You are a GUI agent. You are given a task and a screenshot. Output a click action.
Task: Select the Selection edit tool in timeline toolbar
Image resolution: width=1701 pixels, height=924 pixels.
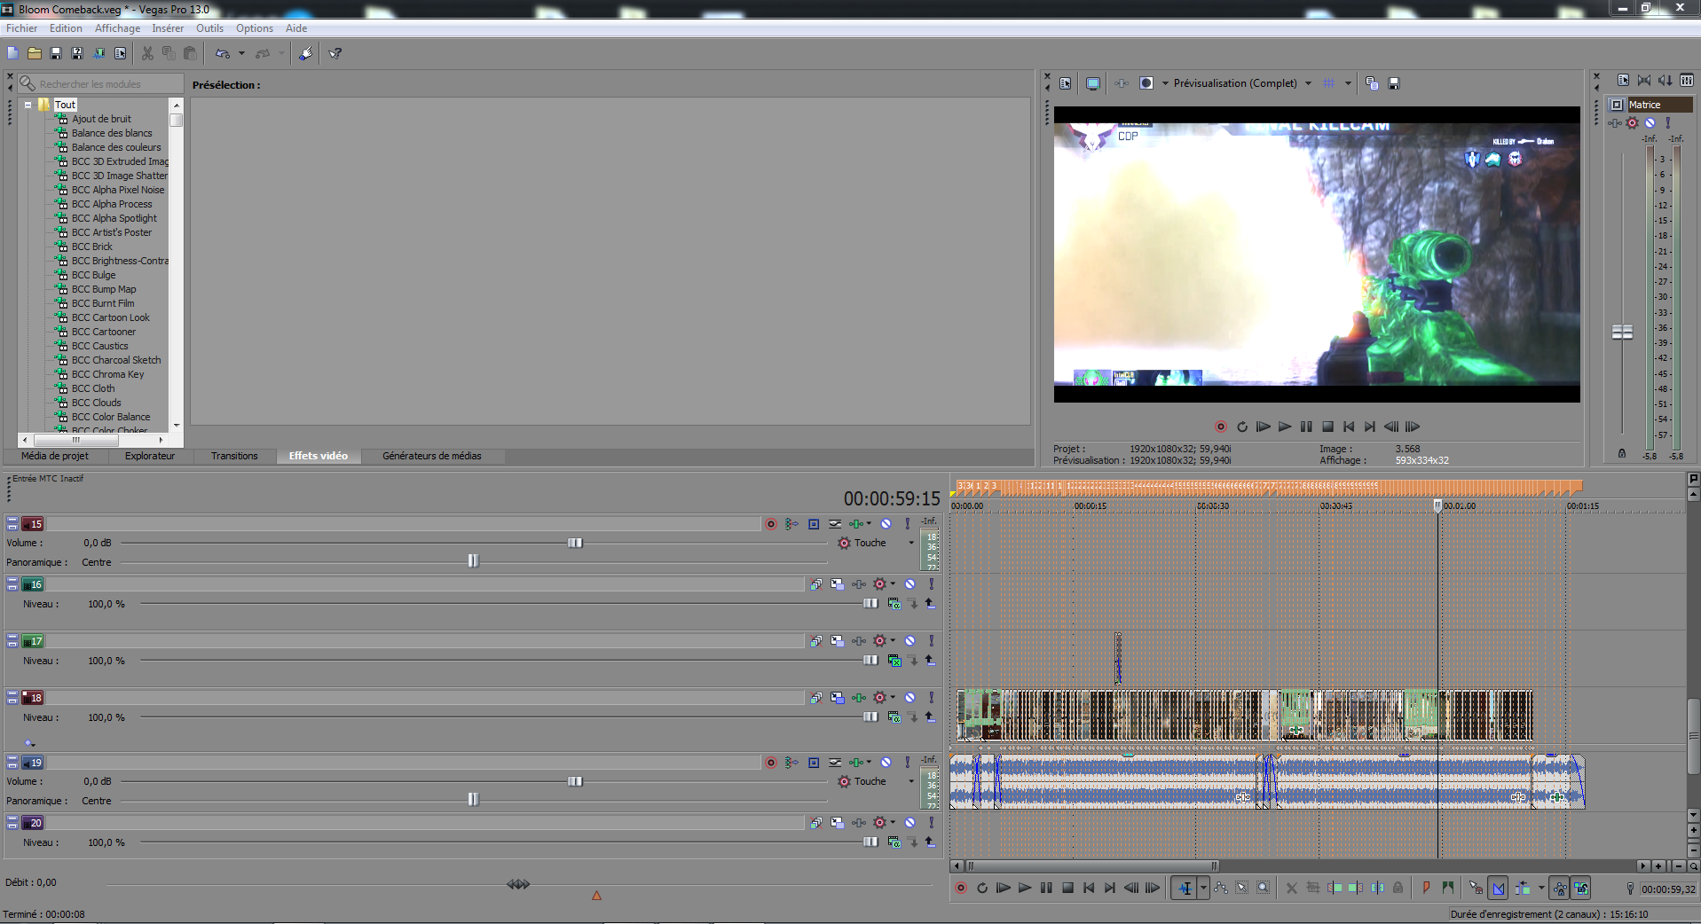[1242, 888]
